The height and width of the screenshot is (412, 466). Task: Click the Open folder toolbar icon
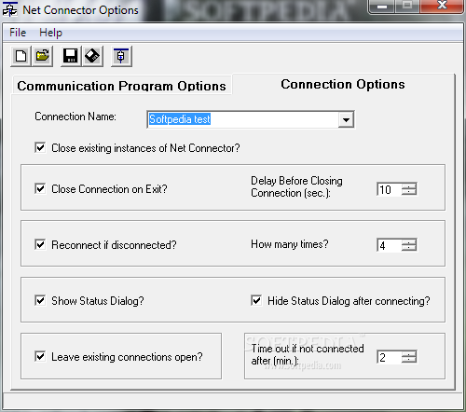click(x=43, y=56)
